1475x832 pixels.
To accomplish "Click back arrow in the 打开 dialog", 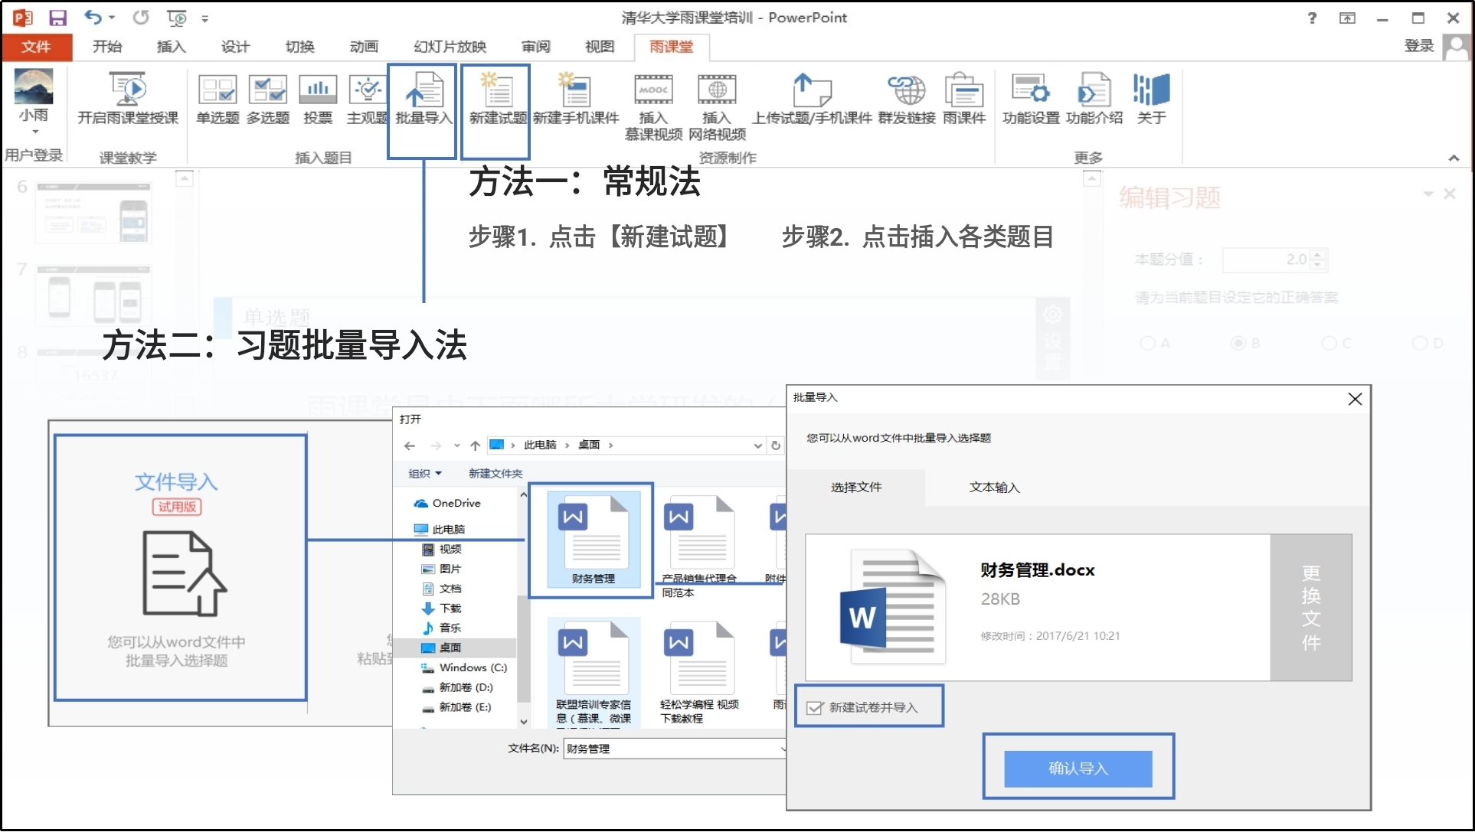I will point(410,445).
